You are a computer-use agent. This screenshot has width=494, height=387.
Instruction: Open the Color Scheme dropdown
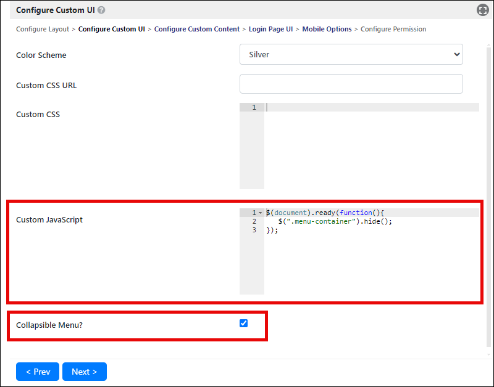click(351, 54)
